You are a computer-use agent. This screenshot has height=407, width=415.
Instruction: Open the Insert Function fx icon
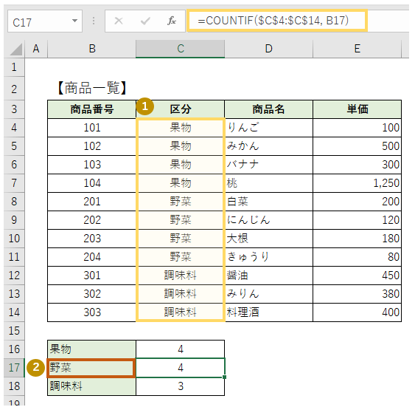172,21
